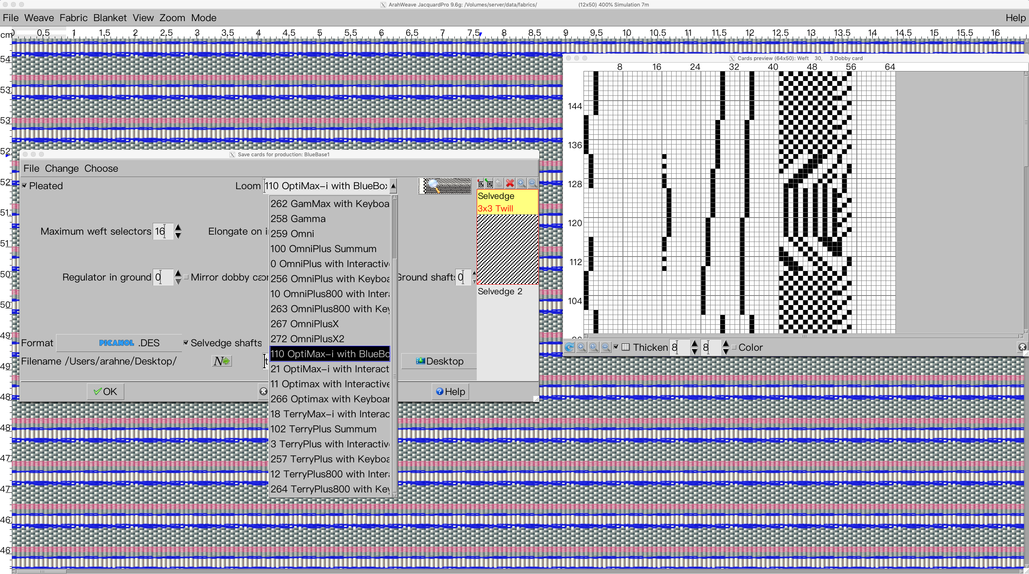Pick 110 OptiMax-i with BlueBox in list
Image resolution: width=1029 pixels, height=574 pixels.
[x=330, y=354]
